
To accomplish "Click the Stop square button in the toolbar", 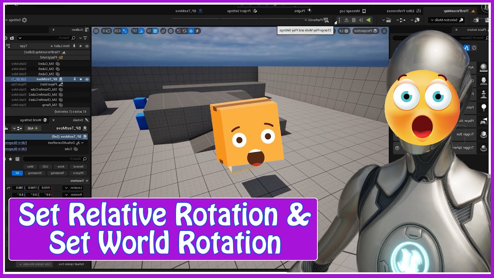I will tap(354, 20).
